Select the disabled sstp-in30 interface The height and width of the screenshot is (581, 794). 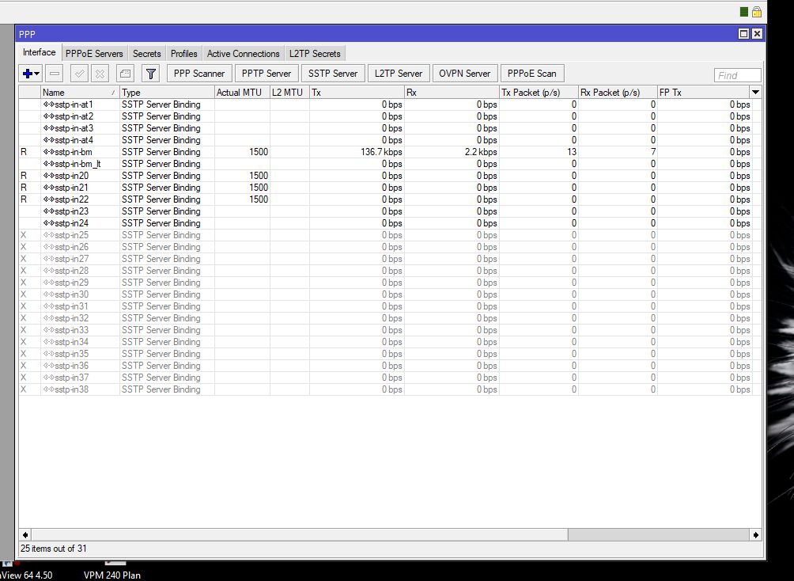tap(390, 294)
